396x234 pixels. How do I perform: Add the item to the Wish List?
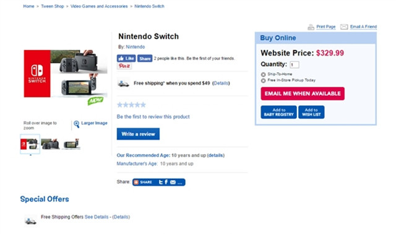pos(311,112)
